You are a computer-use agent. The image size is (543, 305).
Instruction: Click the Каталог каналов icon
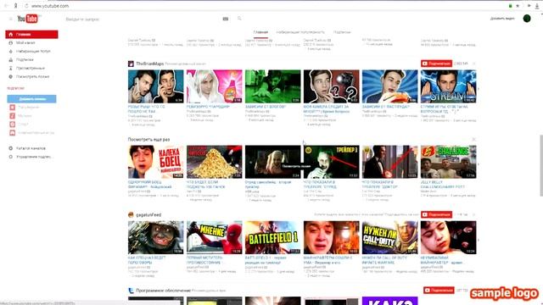[11, 148]
